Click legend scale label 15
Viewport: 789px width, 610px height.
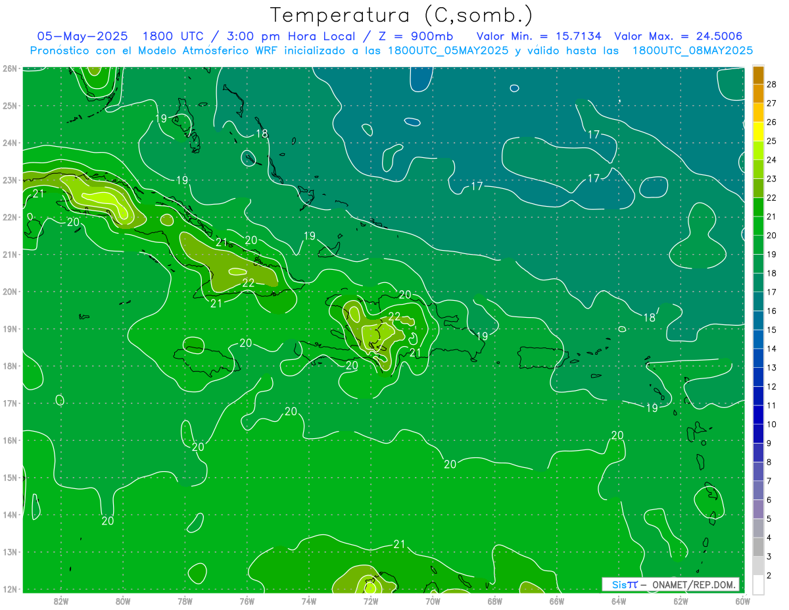[771, 330]
